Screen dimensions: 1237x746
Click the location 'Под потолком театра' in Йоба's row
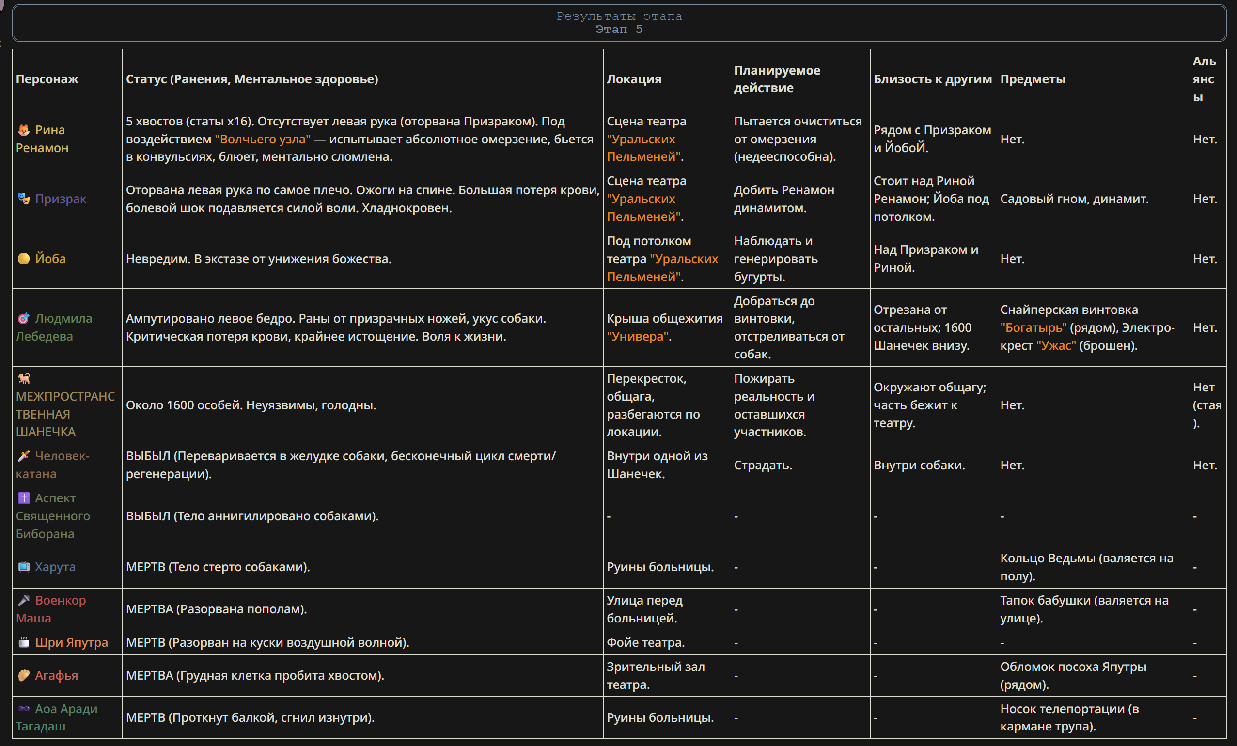point(663,259)
